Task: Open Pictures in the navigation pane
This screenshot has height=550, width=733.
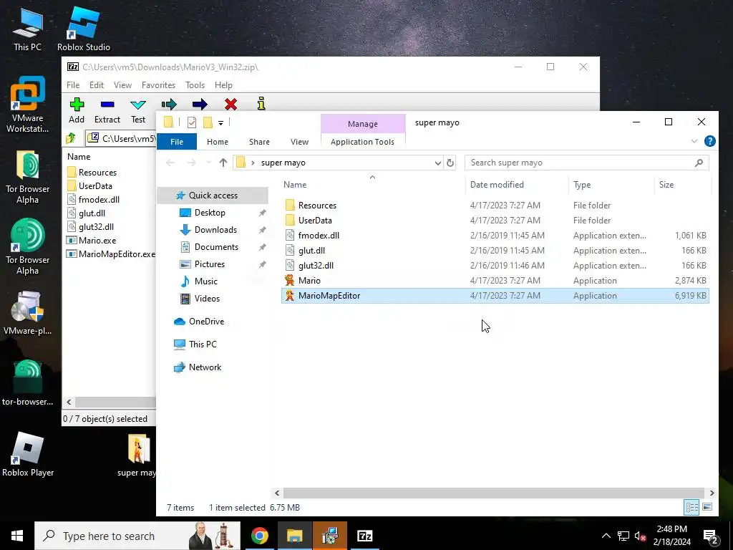Action: (210, 264)
